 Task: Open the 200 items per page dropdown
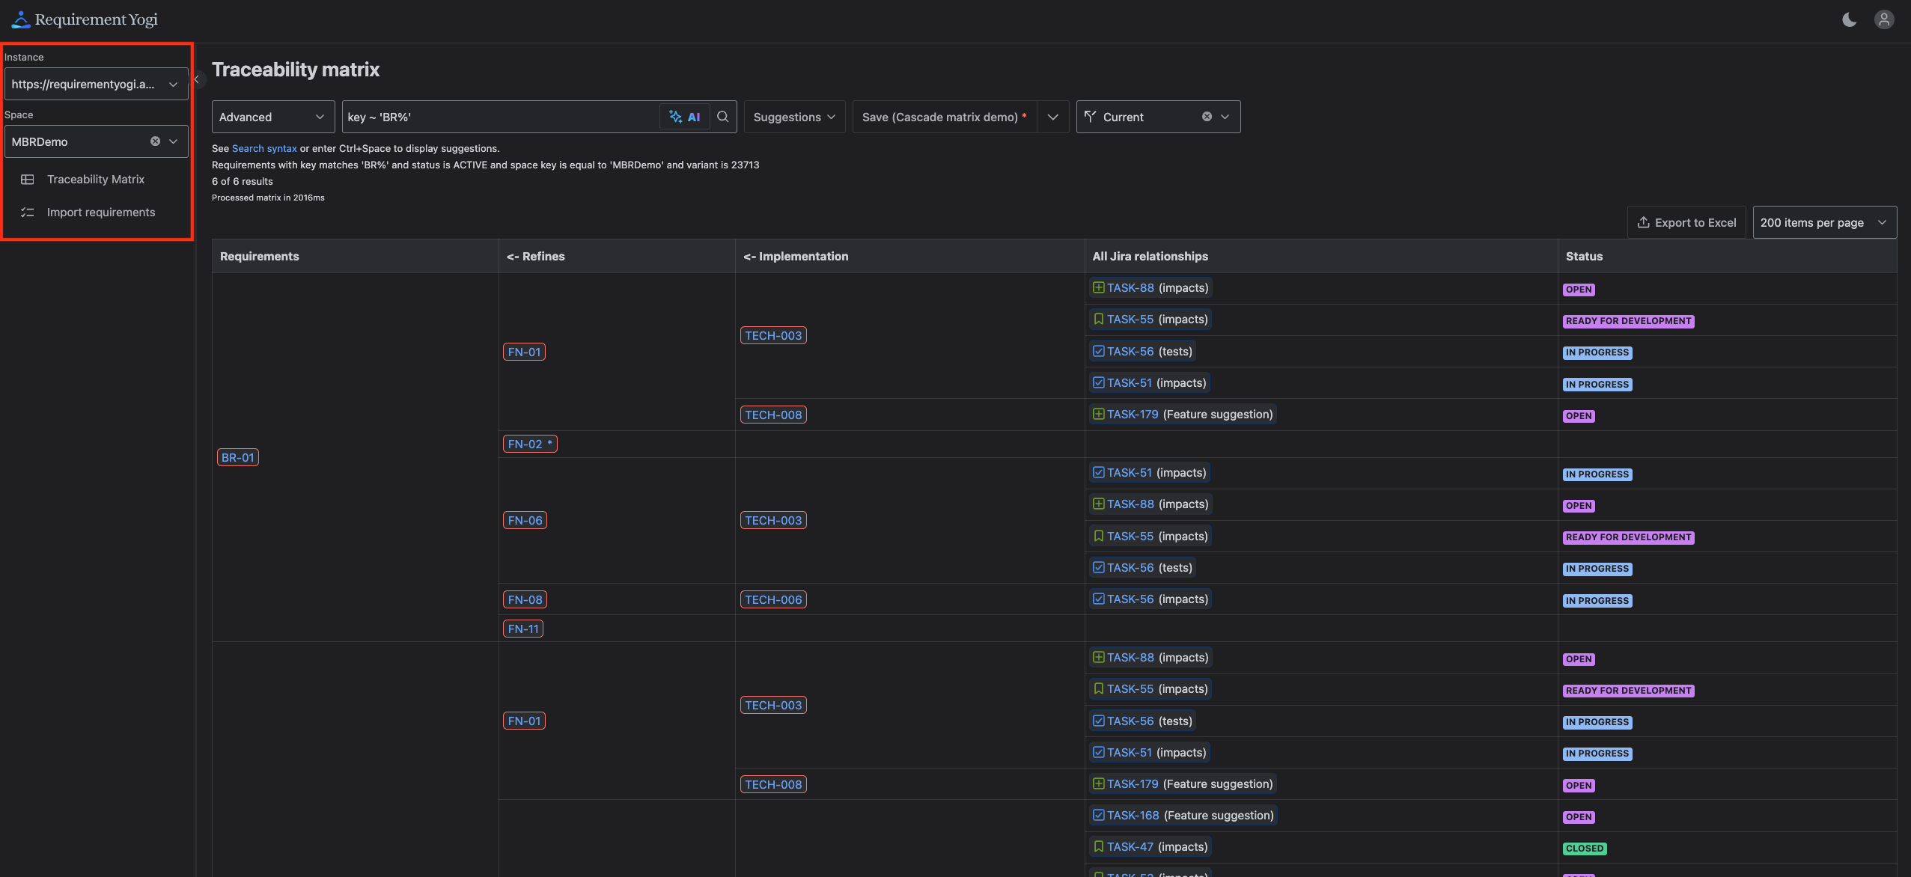(1824, 222)
